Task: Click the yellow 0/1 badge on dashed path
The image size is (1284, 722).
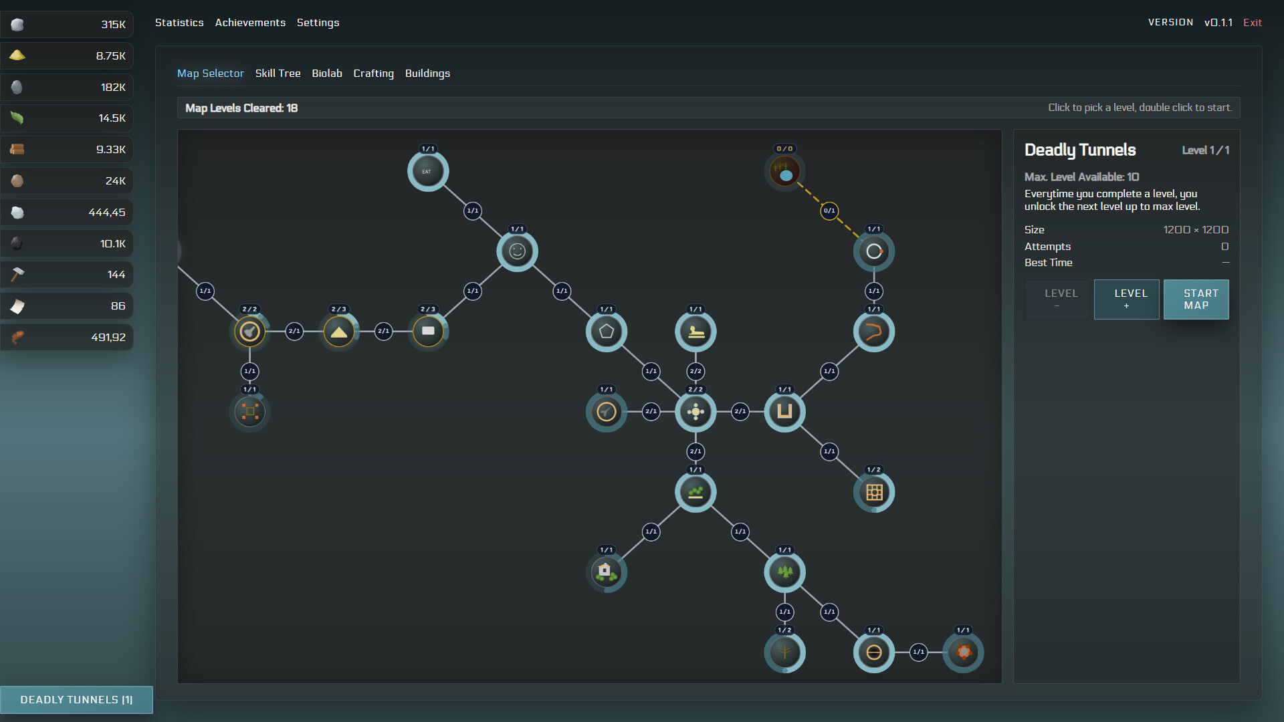Action: click(829, 211)
